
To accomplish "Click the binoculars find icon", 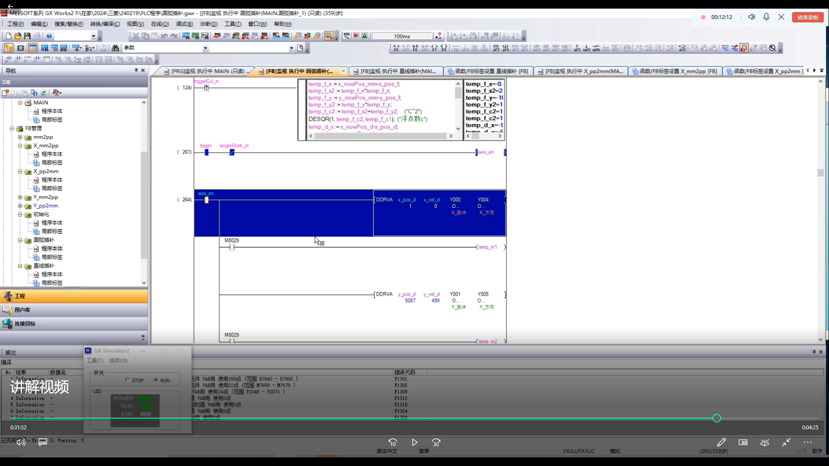I will (115, 48).
